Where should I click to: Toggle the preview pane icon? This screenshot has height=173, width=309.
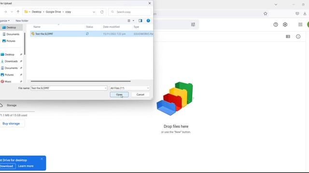point(140,21)
